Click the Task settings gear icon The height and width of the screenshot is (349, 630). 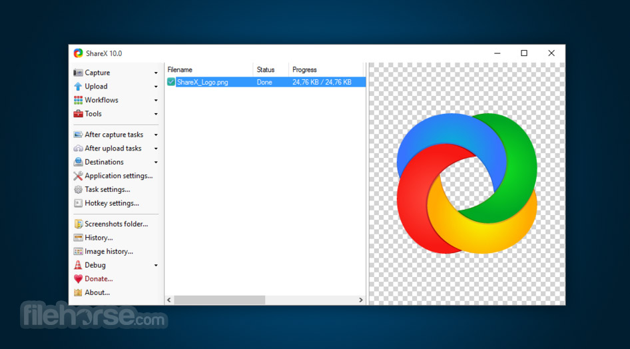(78, 190)
